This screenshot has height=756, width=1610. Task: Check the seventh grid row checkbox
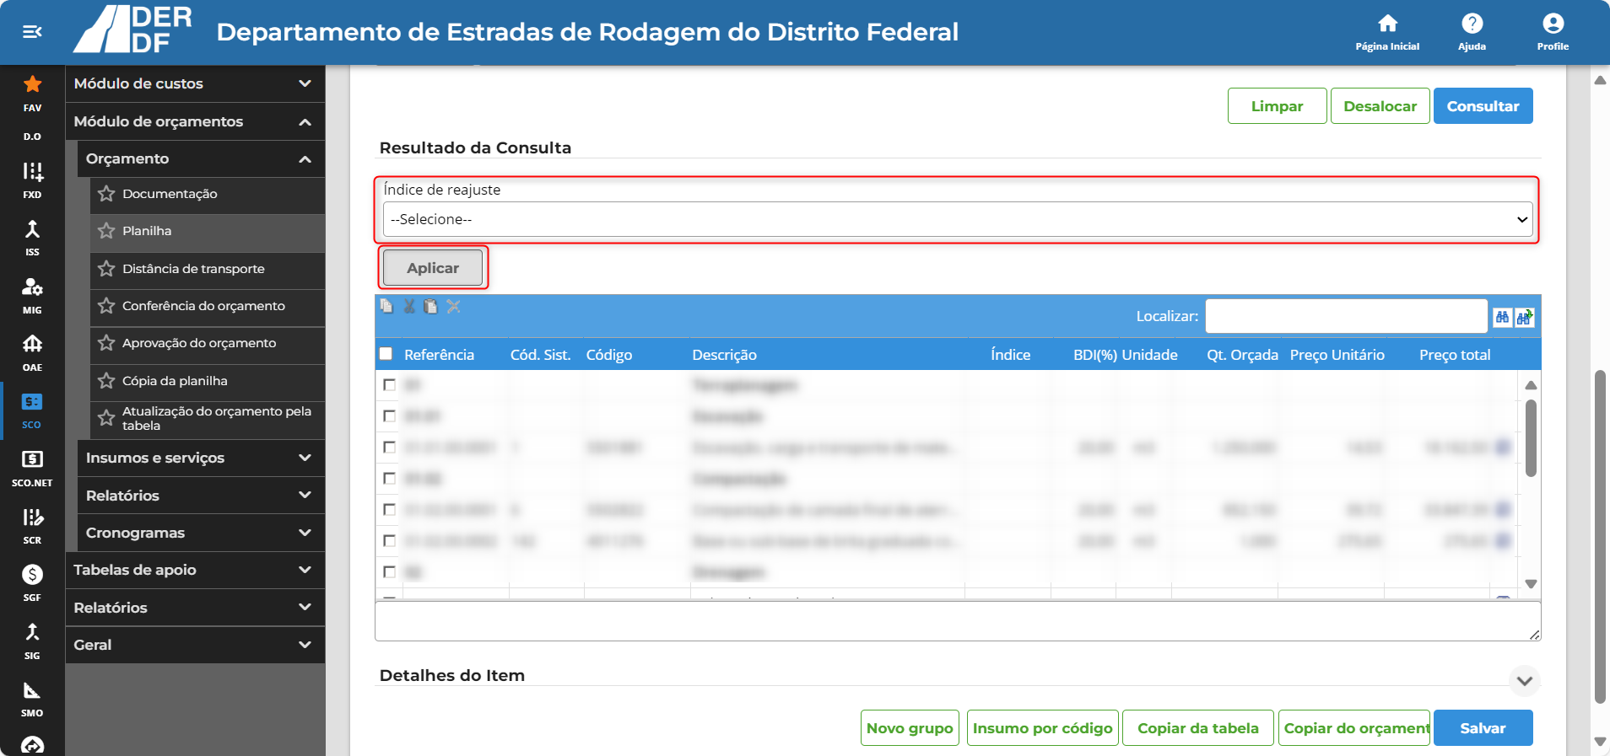tap(389, 572)
